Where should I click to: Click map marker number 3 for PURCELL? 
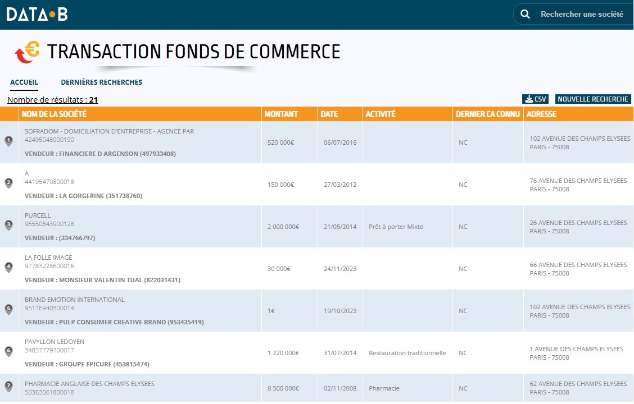[x=8, y=225]
